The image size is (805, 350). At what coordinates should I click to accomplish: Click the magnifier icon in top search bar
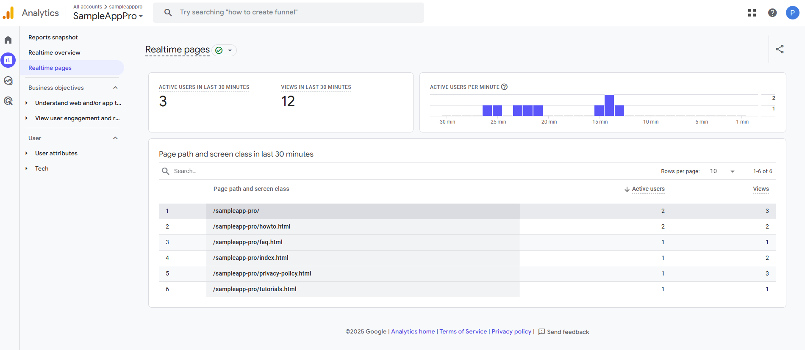click(x=168, y=13)
